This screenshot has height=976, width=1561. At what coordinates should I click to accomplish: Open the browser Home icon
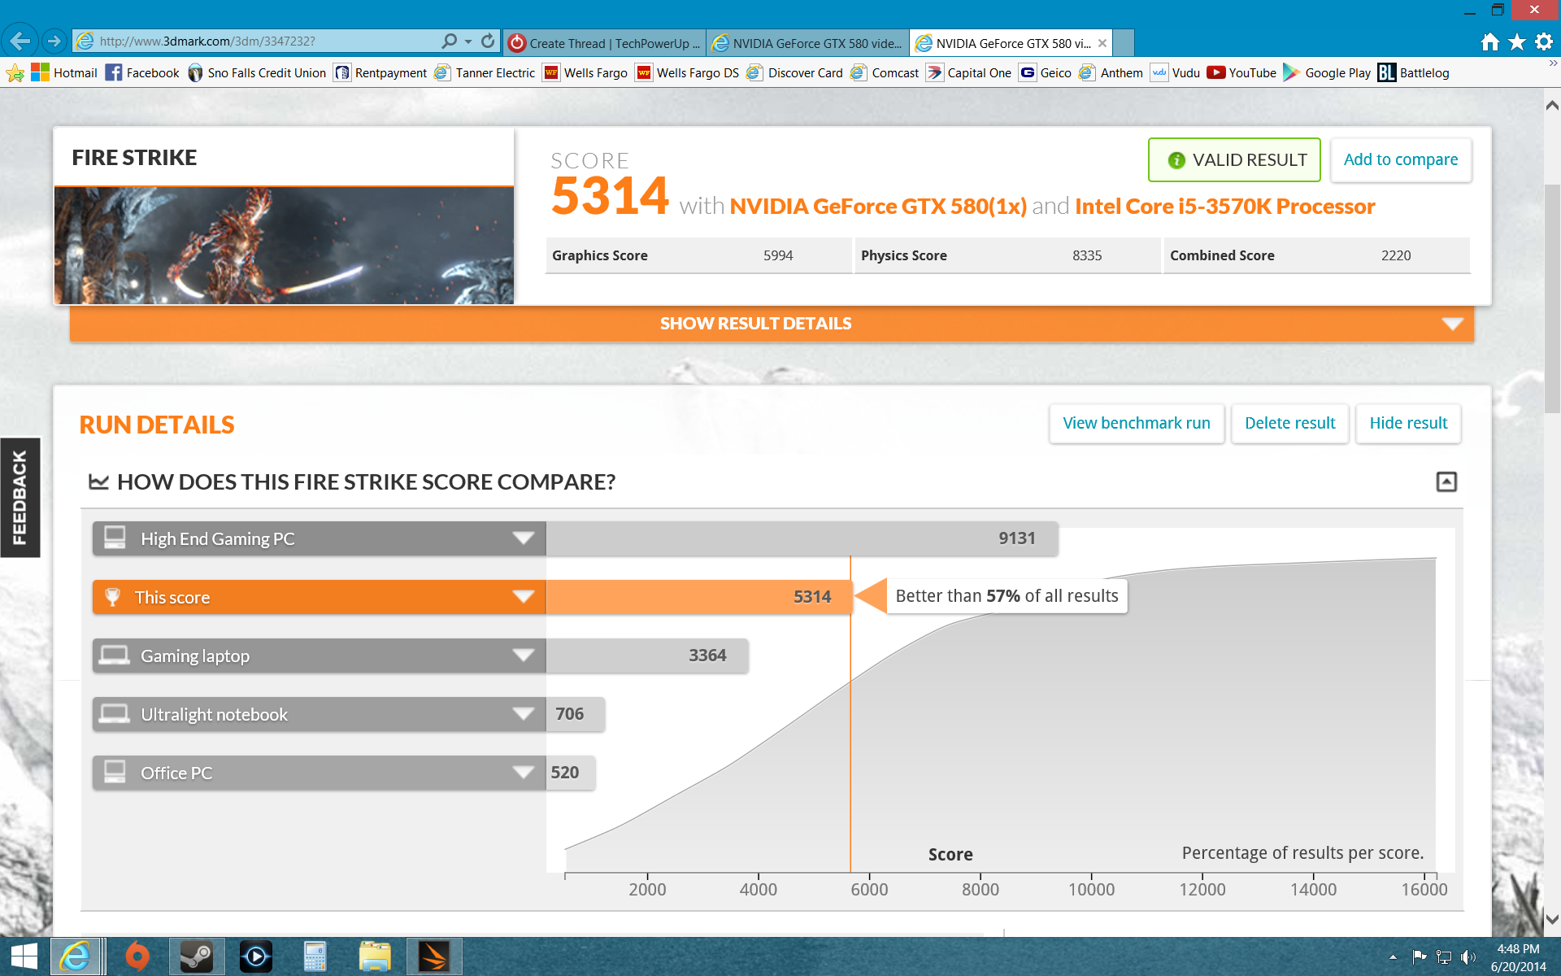[1489, 42]
